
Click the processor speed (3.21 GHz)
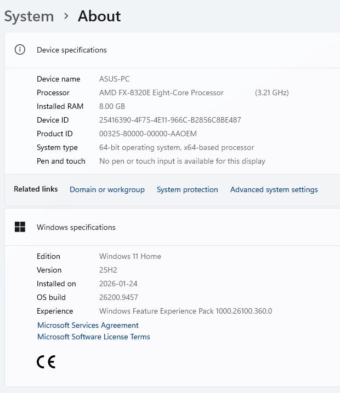pos(271,93)
